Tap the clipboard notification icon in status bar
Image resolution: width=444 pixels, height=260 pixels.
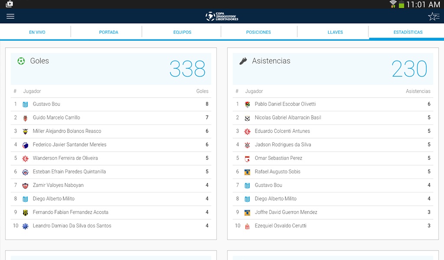(10, 4)
